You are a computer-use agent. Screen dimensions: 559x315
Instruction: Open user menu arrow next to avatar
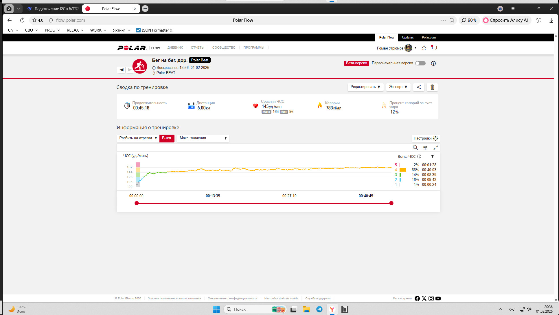(415, 48)
